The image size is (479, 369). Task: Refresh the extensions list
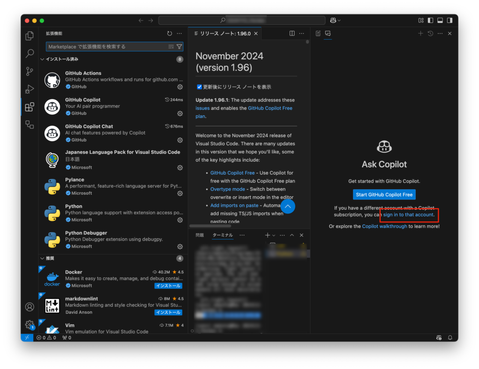(169, 34)
